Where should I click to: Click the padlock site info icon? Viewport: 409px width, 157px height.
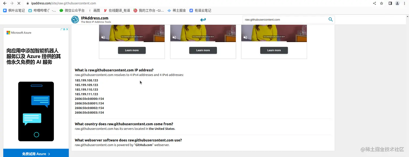28,4
